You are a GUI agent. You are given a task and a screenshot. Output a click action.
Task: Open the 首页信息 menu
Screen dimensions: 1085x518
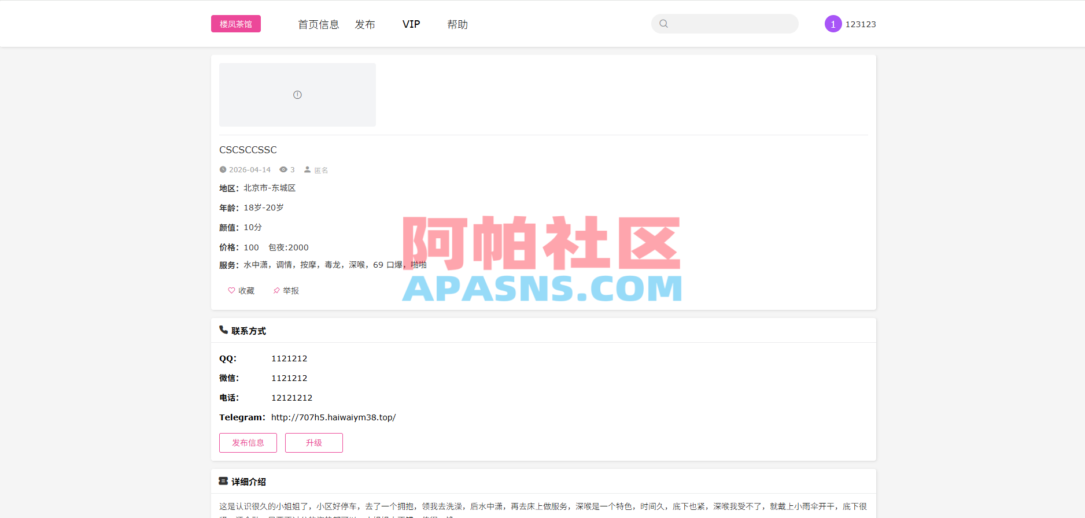[318, 24]
